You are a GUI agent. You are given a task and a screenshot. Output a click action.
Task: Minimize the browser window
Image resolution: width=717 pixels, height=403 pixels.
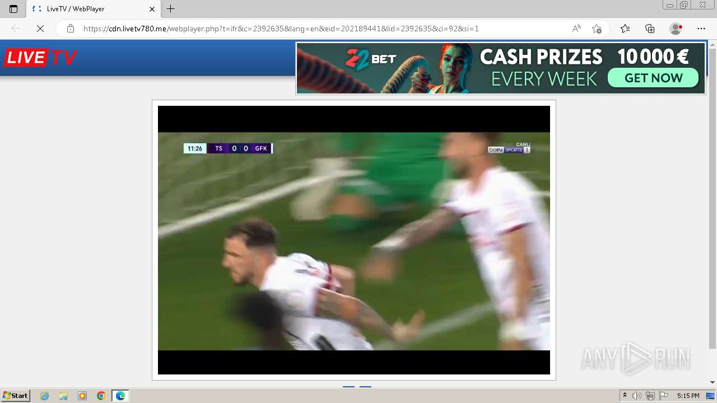tap(670, 5)
